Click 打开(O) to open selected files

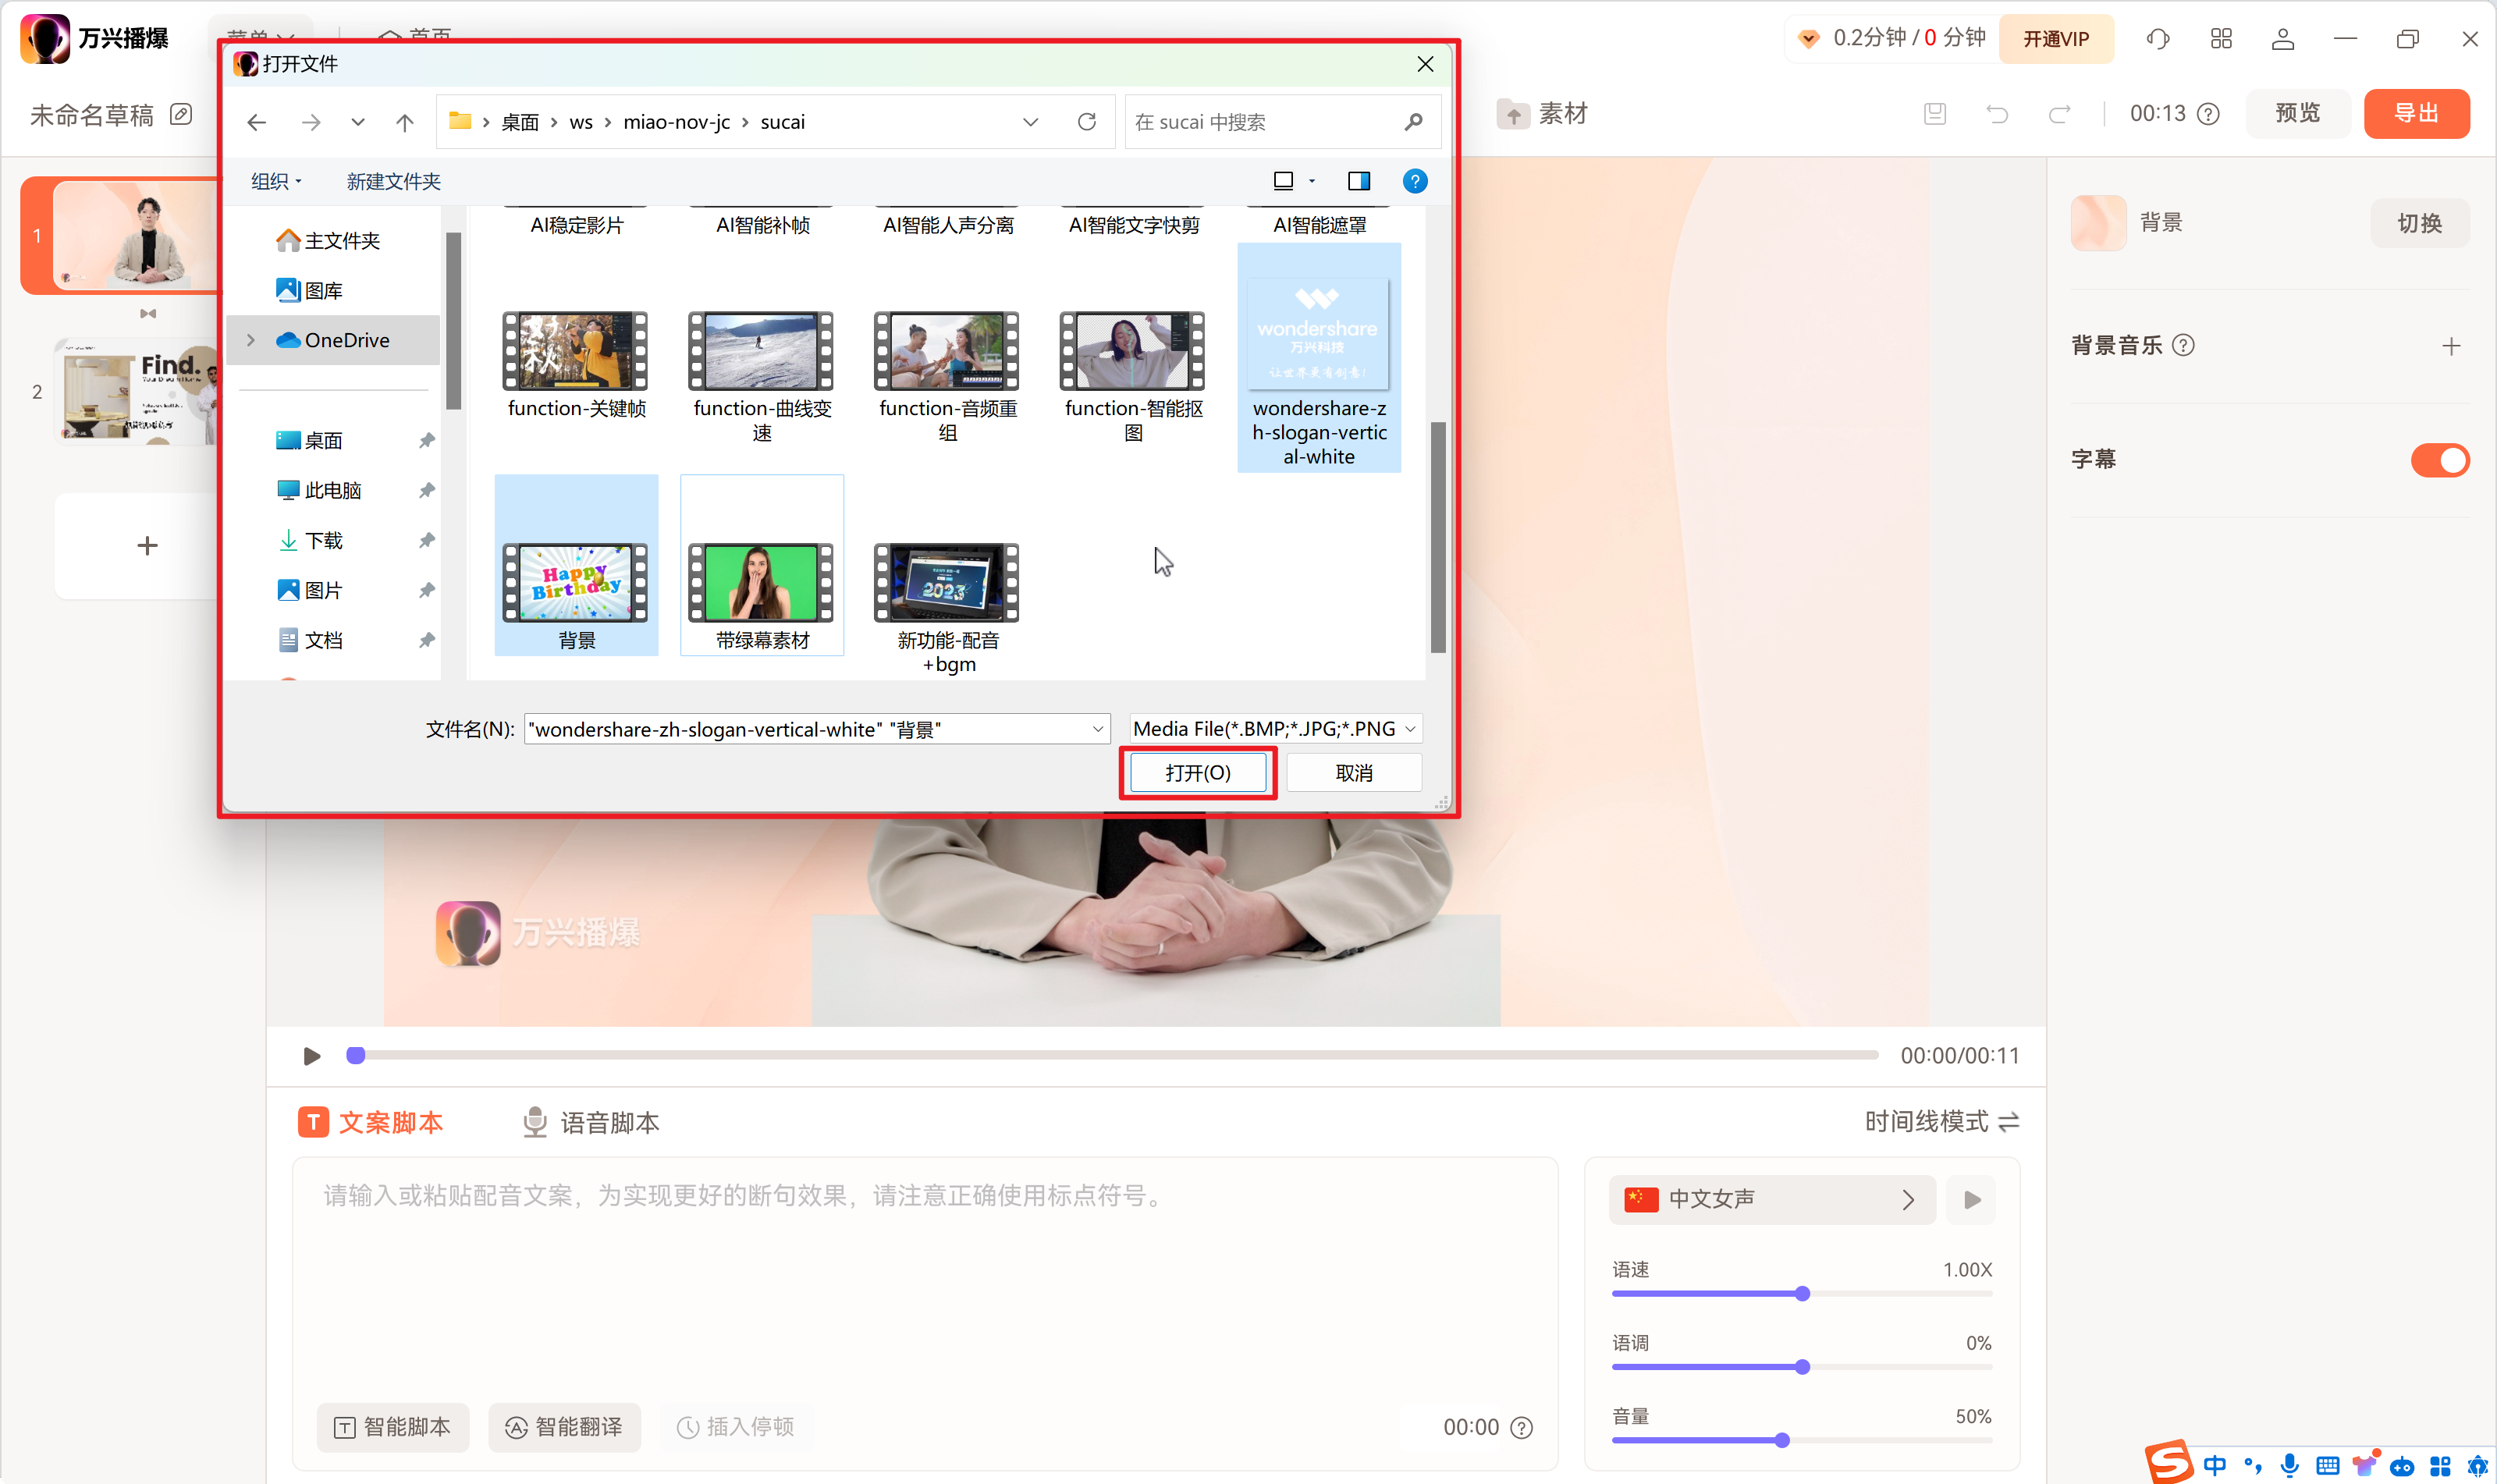click(1198, 773)
